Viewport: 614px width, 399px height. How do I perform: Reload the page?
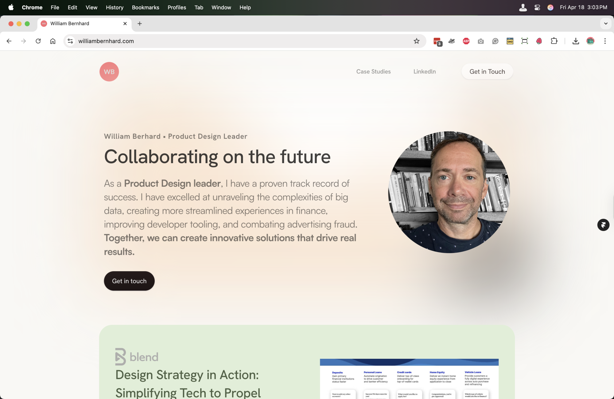point(38,41)
